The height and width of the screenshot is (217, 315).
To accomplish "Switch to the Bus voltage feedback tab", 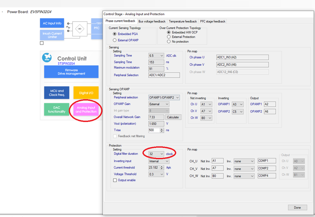I will tap(152, 21).
